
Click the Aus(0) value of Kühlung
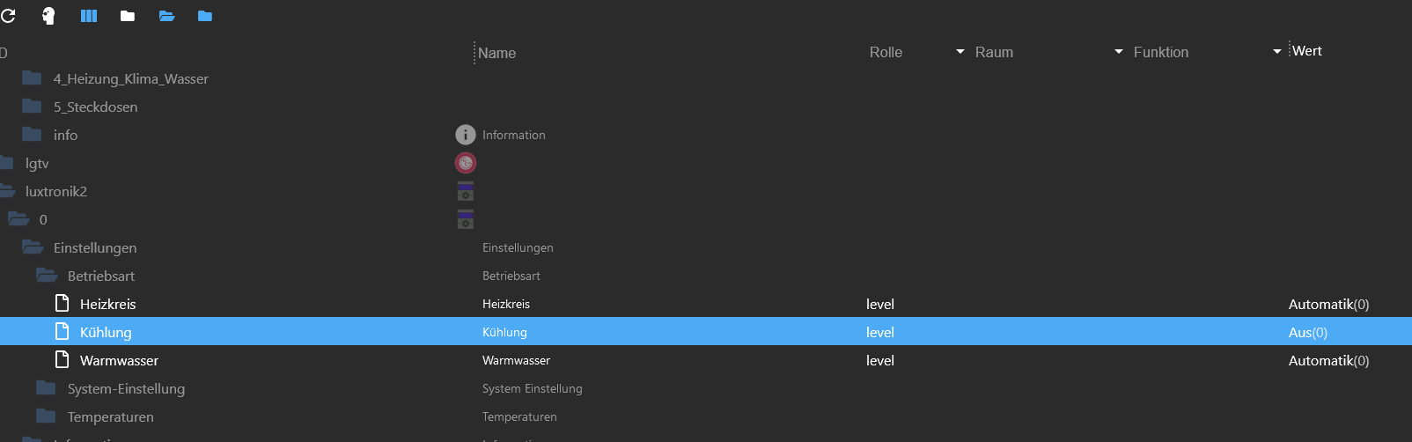(1307, 332)
